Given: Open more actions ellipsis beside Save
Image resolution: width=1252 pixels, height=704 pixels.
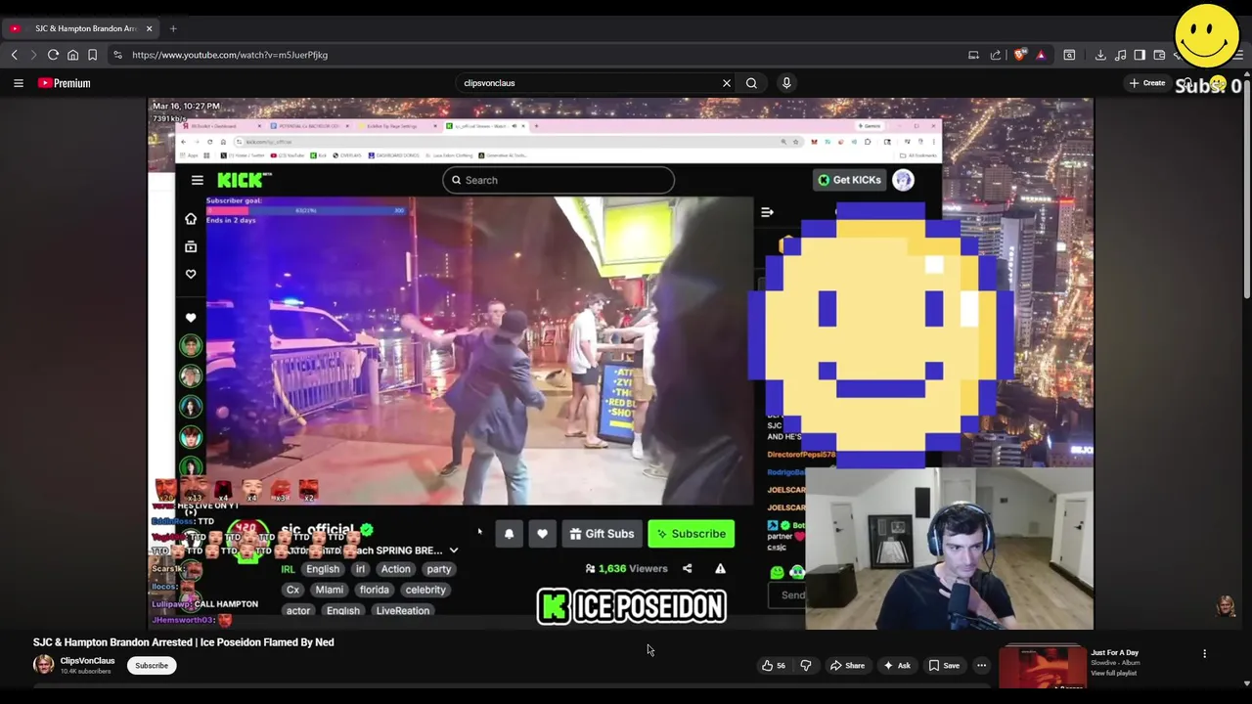Looking at the screenshot, I should click(x=981, y=666).
